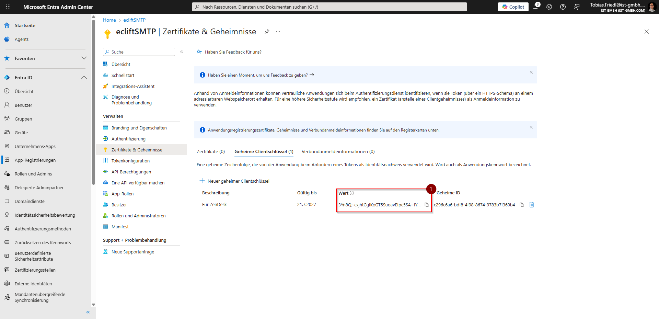Open the app launcher waffle menu
This screenshot has width=659, height=319.
tap(8, 7)
